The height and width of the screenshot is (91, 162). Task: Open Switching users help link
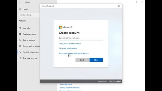66,84
